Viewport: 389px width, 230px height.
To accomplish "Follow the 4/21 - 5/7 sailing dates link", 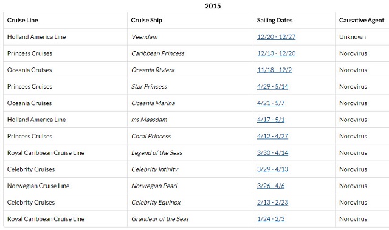I will (x=270, y=103).
